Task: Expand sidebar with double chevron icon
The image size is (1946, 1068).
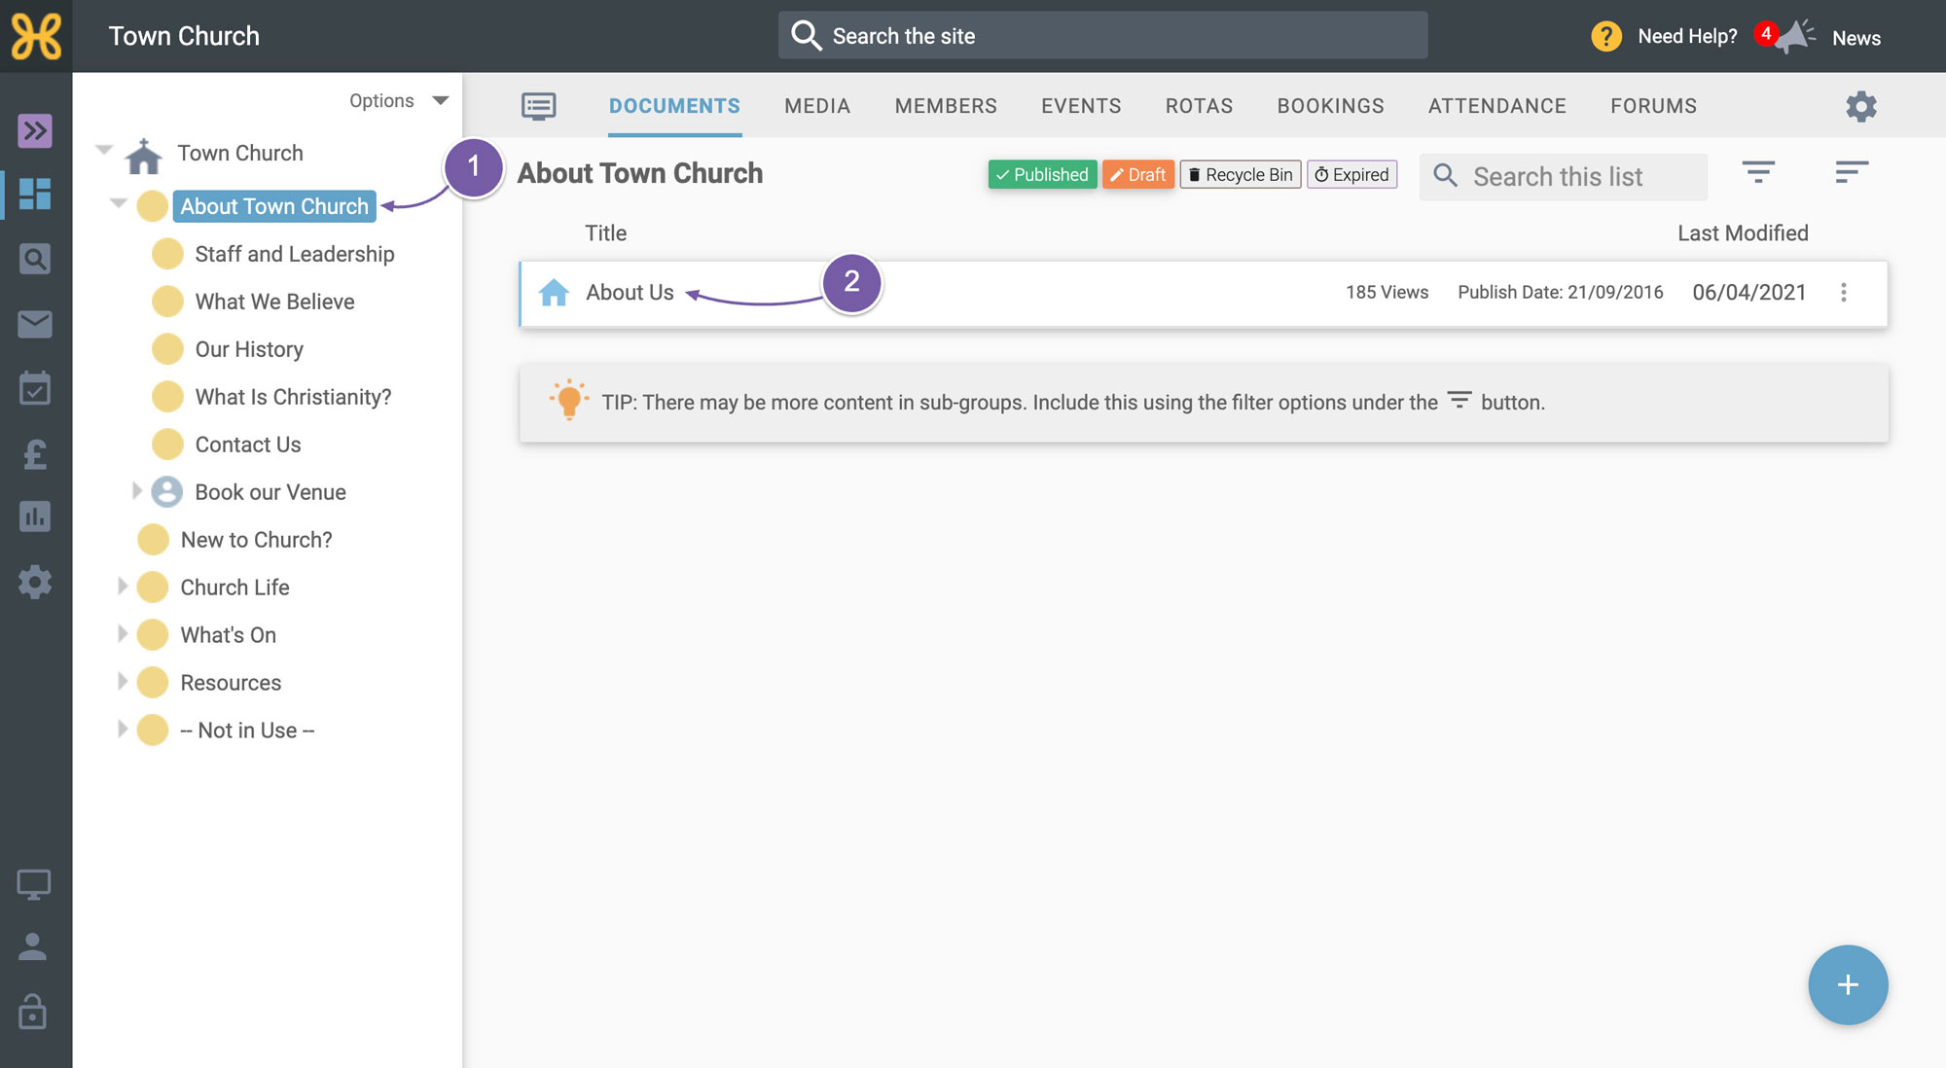Action: click(35, 130)
